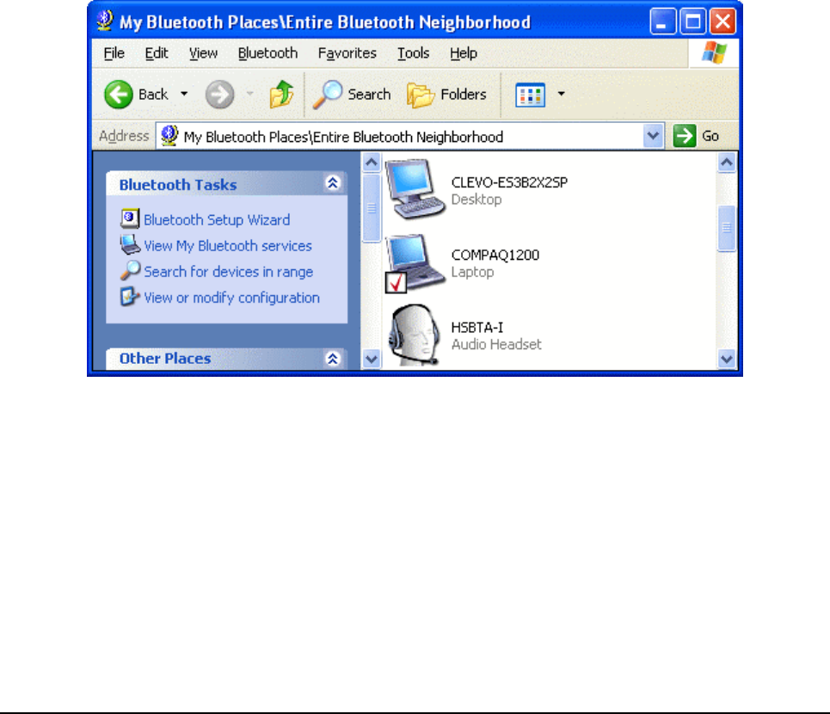The width and height of the screenshot is (830, 714).
Task: Collapse the Other Places panel
Action: coord(332,359)
